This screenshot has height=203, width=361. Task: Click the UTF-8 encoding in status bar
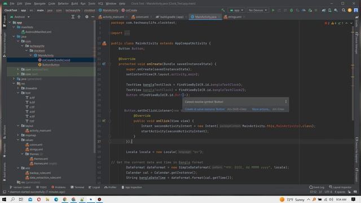coord(328,192)
